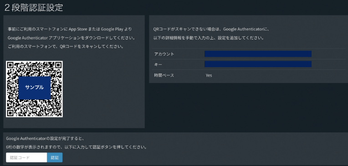
Task: Click the QRコードをスキャン instruction line
Action: (66, 47)
